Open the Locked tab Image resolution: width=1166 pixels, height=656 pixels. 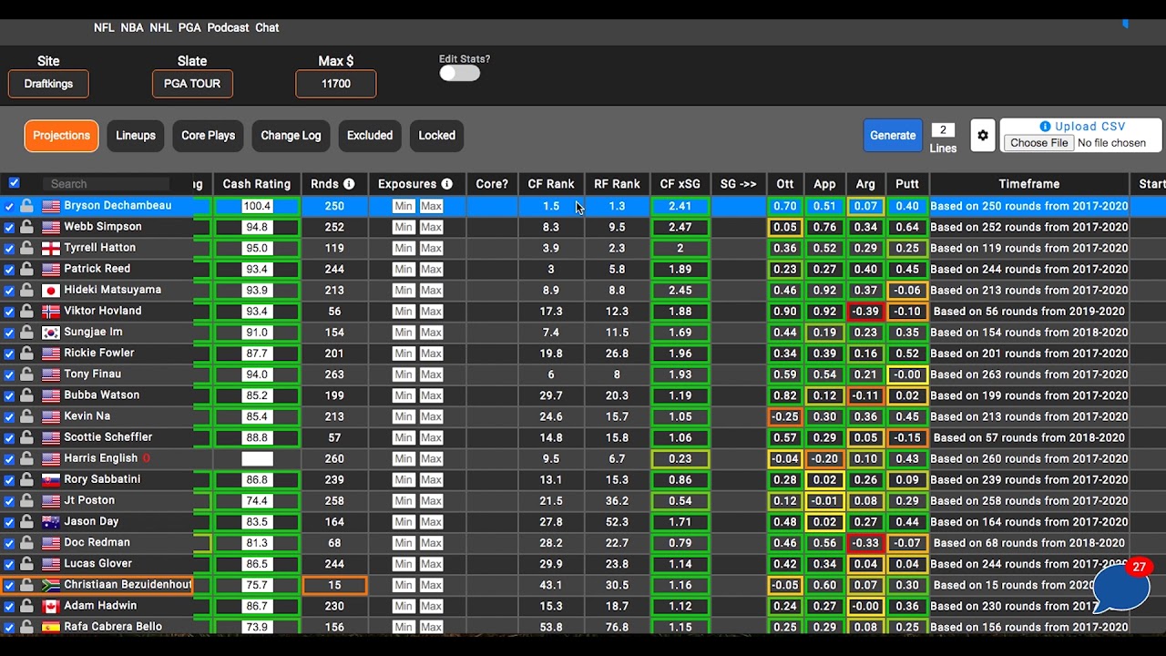tap(436, 136)
